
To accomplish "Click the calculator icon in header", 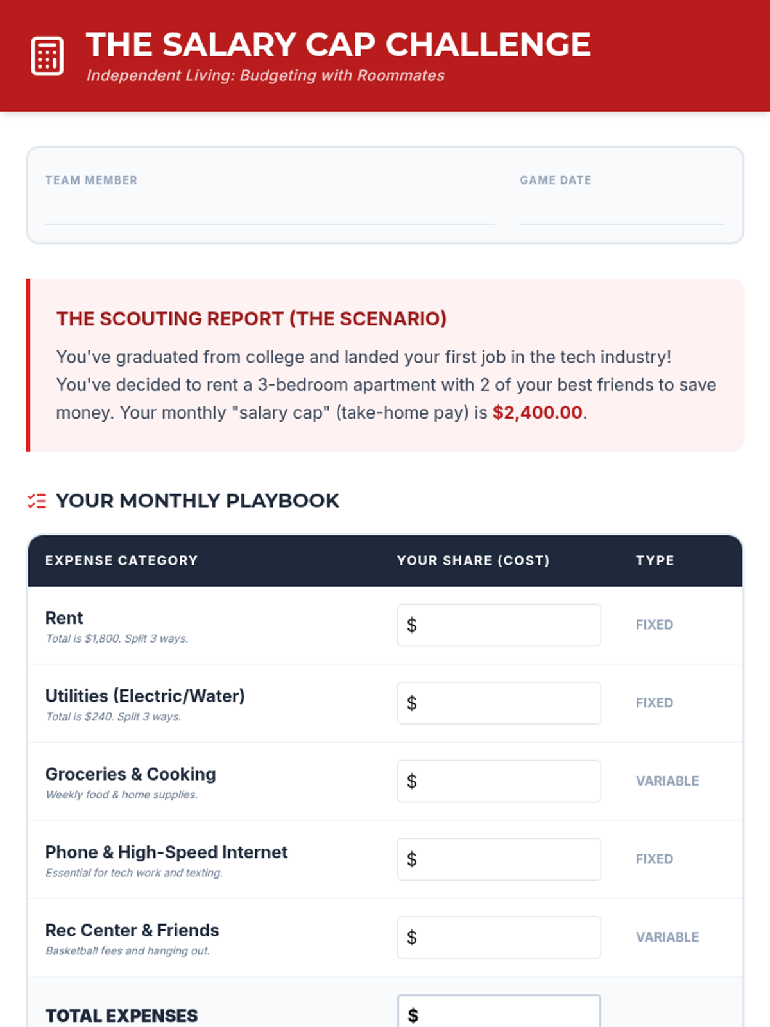I will (47, 56).
